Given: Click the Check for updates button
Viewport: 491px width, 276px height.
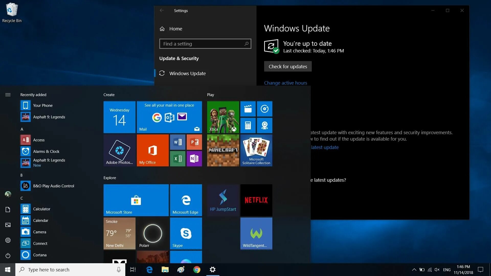Looking at the screenshot, I should (x=288, y=66).
